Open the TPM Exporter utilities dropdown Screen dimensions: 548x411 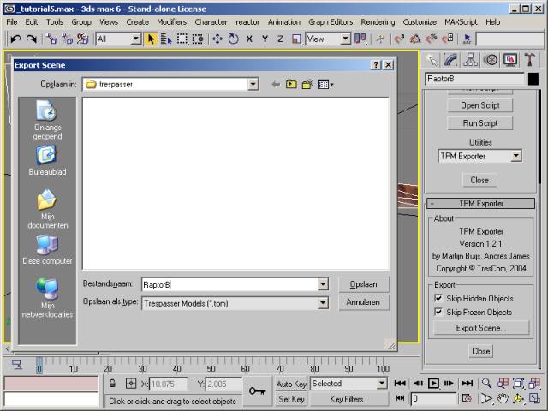coord(515,156)
